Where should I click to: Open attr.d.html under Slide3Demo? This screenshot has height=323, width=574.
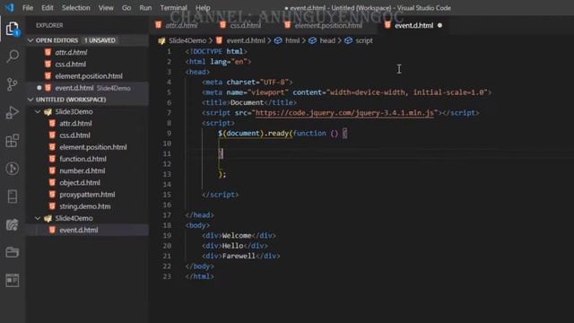pos(75,124)
